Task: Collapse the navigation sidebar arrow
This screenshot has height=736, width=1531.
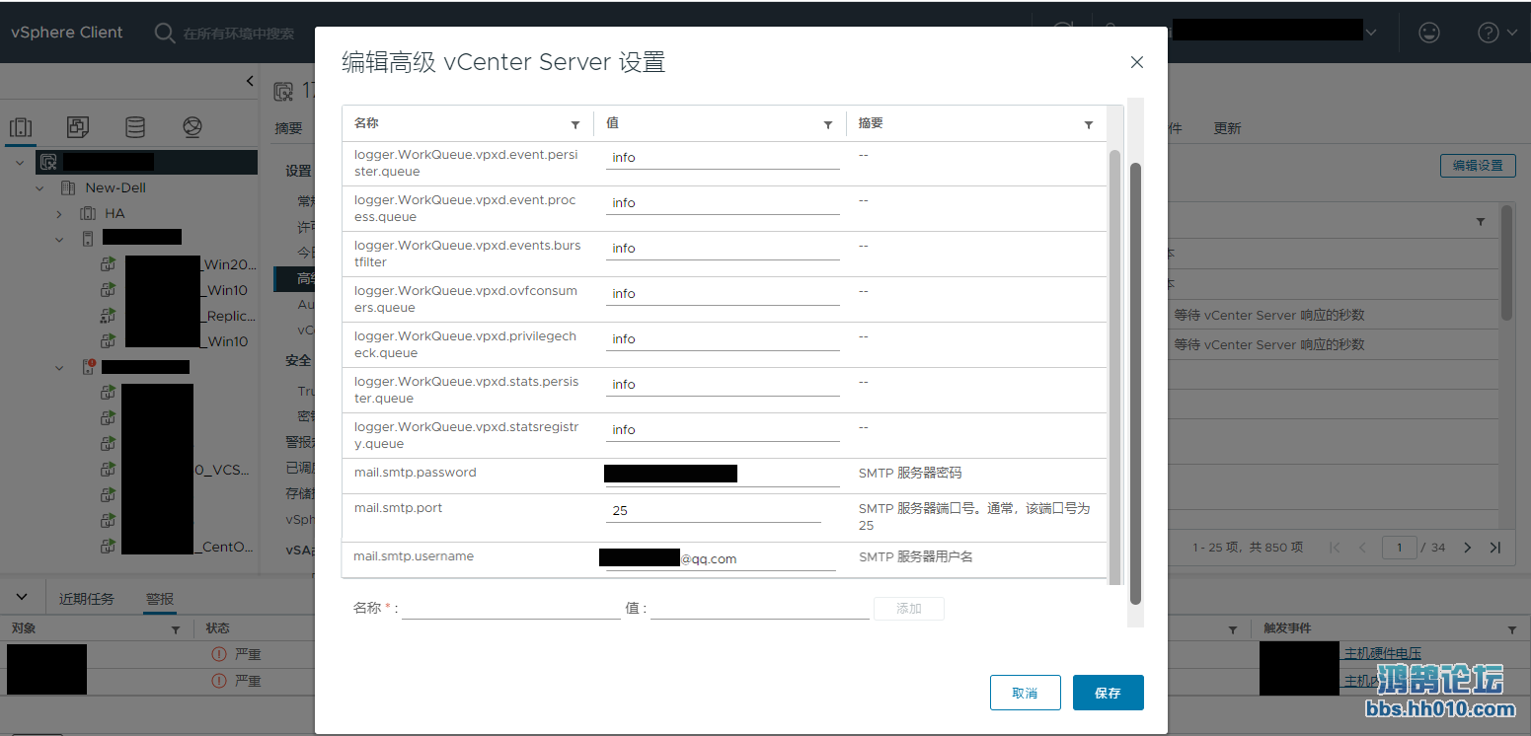Action: click(x=250, y=81)
